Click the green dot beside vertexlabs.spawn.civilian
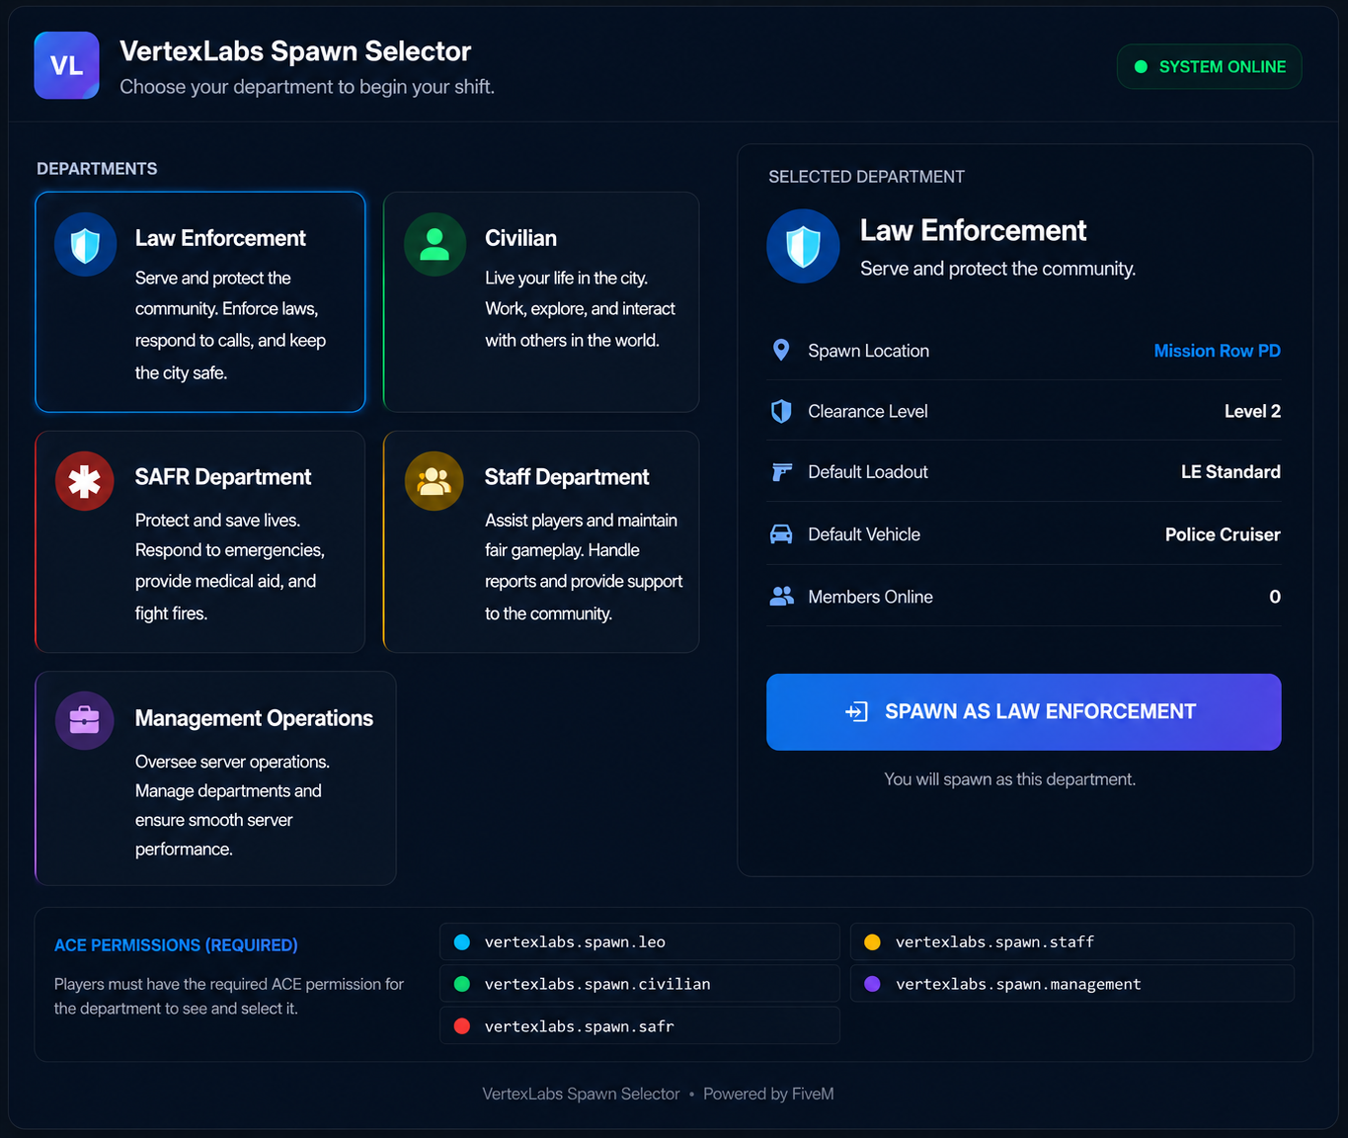 click(x=461, y=984)
